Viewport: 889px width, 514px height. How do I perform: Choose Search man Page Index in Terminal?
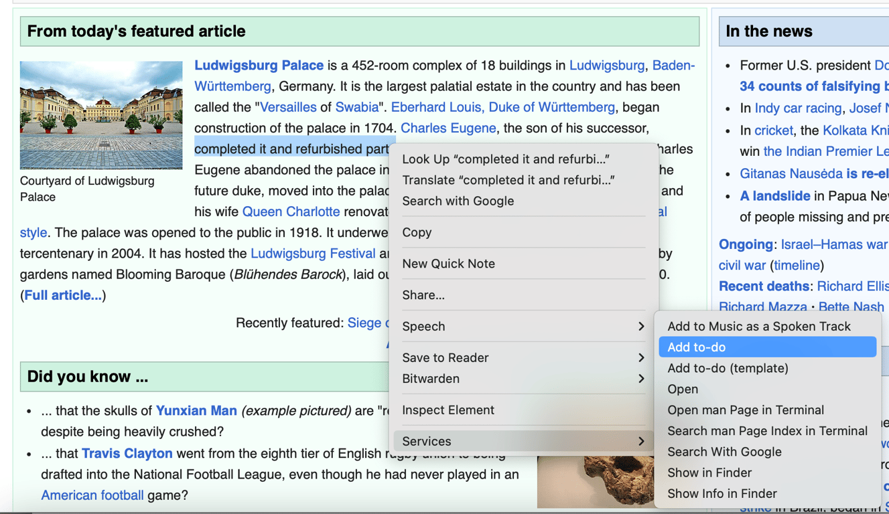tap(768, 431)
